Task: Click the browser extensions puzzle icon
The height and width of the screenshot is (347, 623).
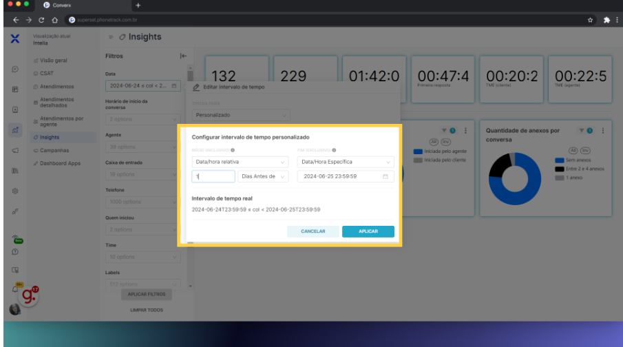Action: (x=606, y=21)
